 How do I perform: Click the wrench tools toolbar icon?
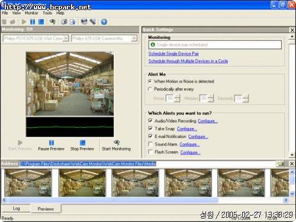(x=93, y=22)
